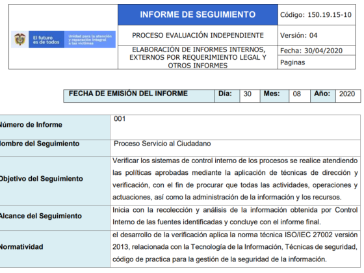Screen dimensions: 364x273
Task: Click 'FECHA DE EMISIÓN DEL INFORME' label
Action: (x=128, y=94)
